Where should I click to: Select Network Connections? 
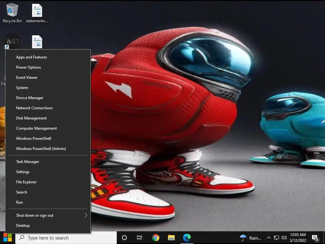click(x=48, y=108)
